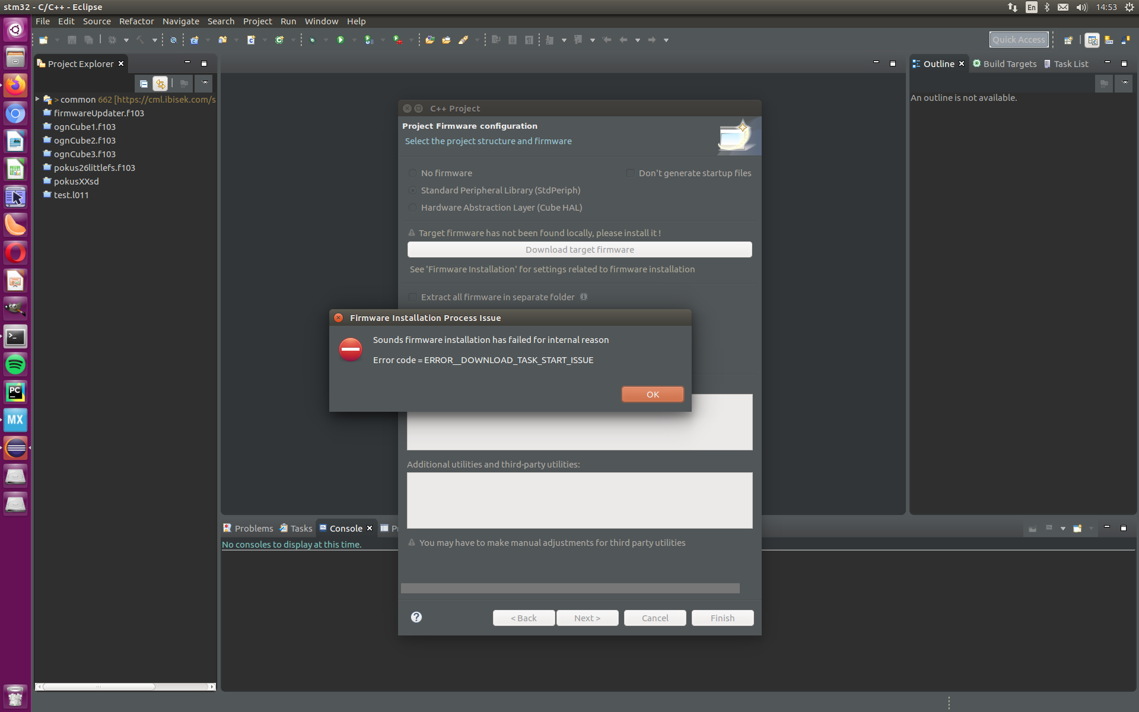The image size is (1139, 712).
Task: Open Project Explorer view menu dropdown
Action: point(205,83)
